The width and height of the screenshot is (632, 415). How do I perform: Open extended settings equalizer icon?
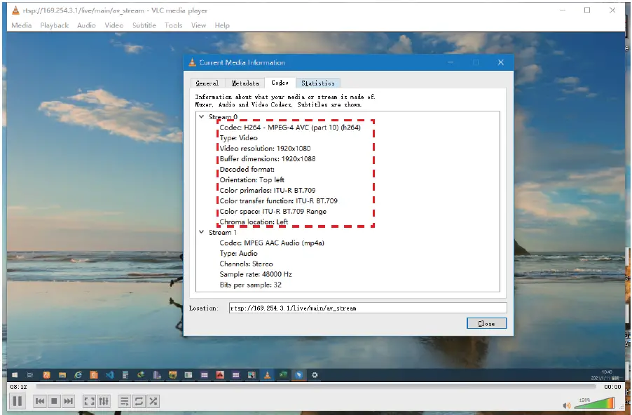(104, 401)
